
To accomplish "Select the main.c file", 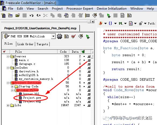I will click(24, 60).
